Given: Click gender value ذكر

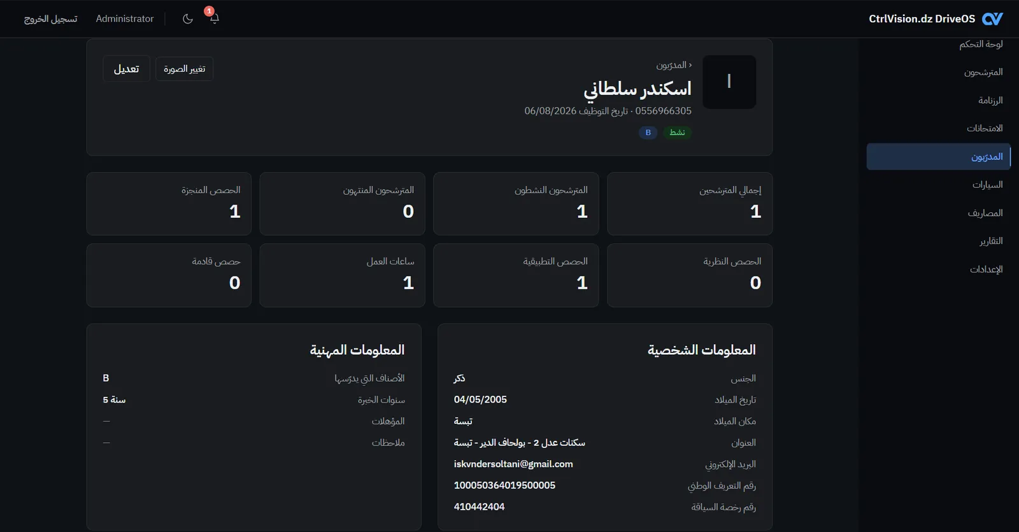Looking at the screenshot, I should coord(459,378).
